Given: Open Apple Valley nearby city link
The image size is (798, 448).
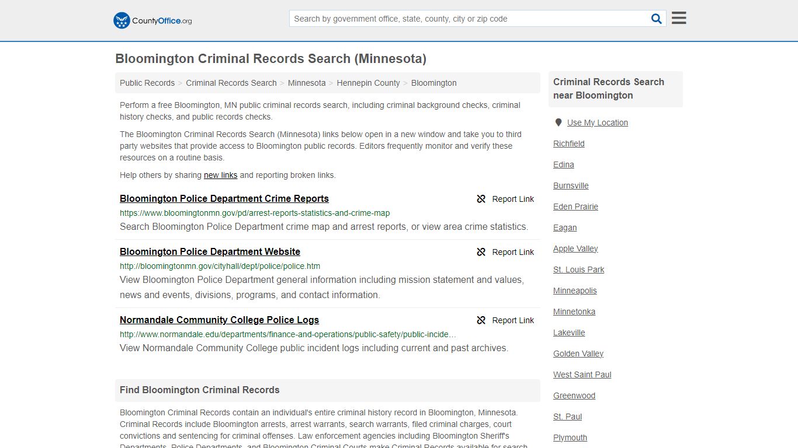Looking at the screenshot, I should [x=575, y=249].
